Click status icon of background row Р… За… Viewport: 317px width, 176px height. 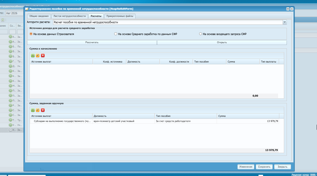pos(11,105)
